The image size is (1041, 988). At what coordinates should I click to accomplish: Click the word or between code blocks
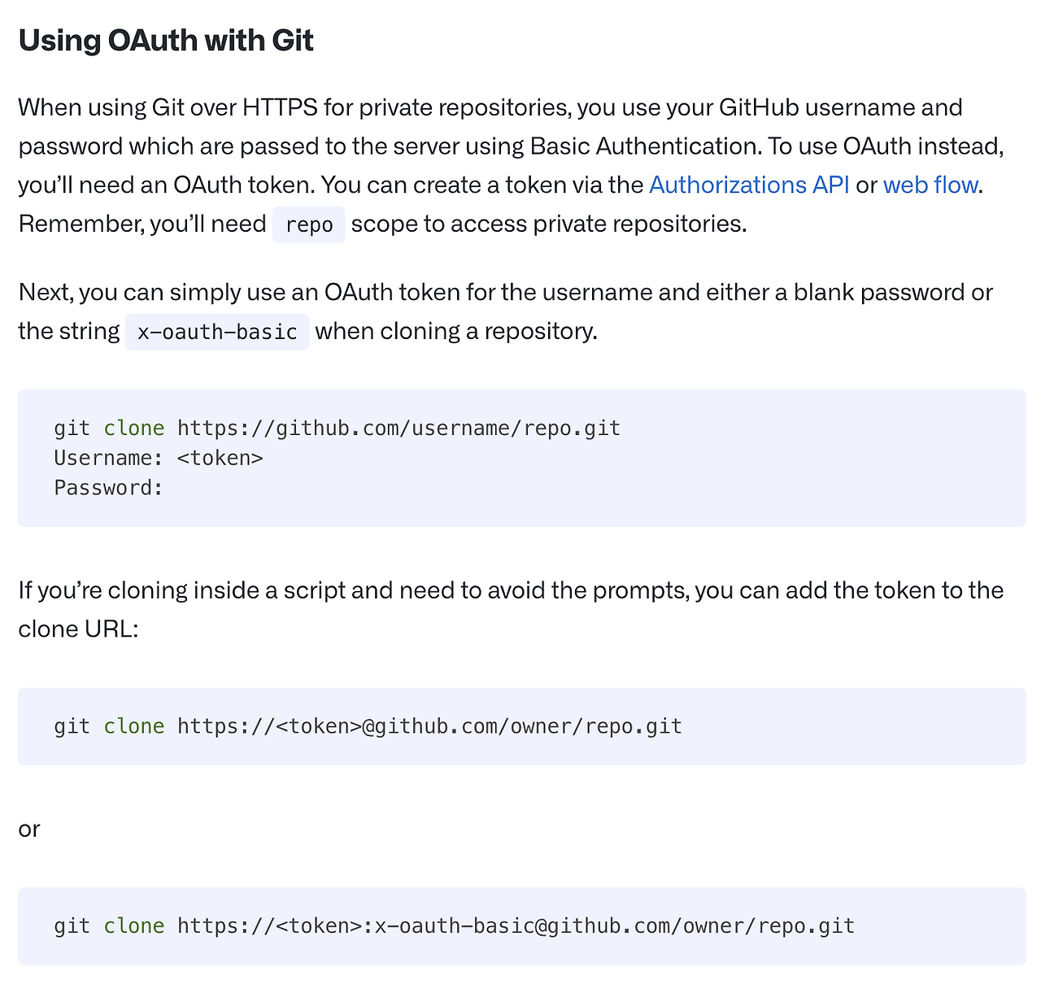[28, 829]
